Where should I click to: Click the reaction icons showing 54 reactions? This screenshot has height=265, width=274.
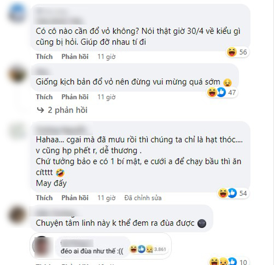[x=233, y=193]
